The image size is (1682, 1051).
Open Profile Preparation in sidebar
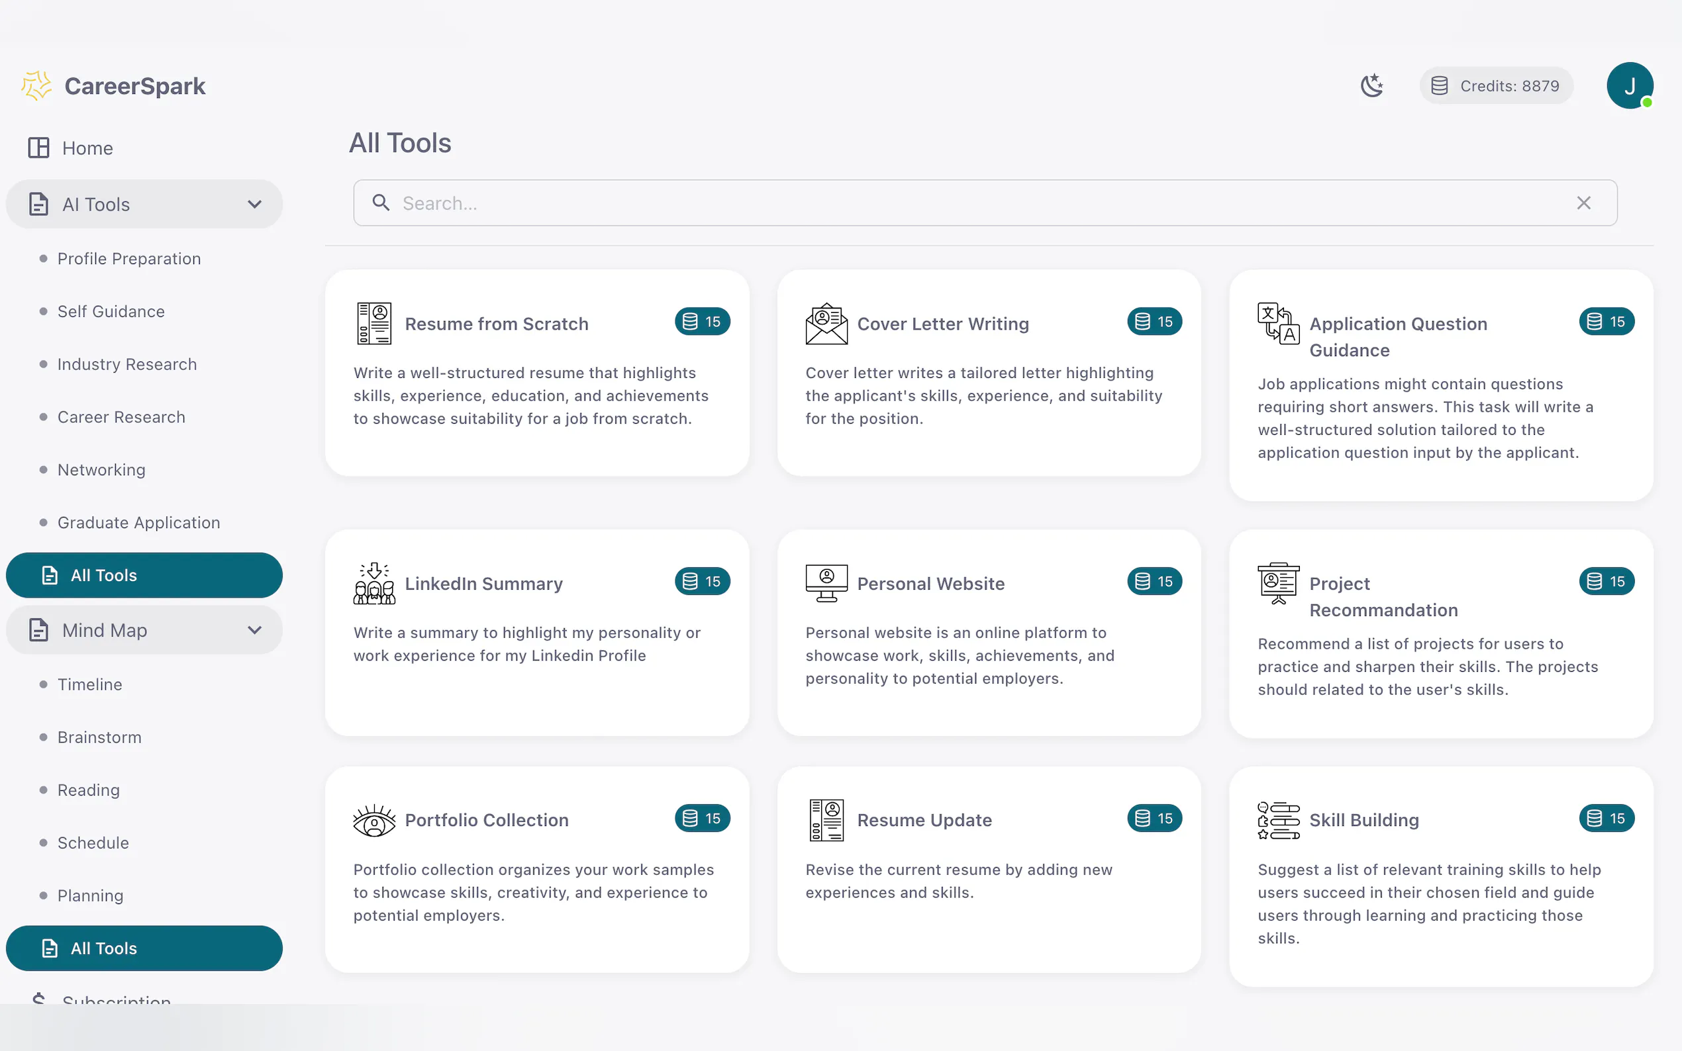point(128,259)
